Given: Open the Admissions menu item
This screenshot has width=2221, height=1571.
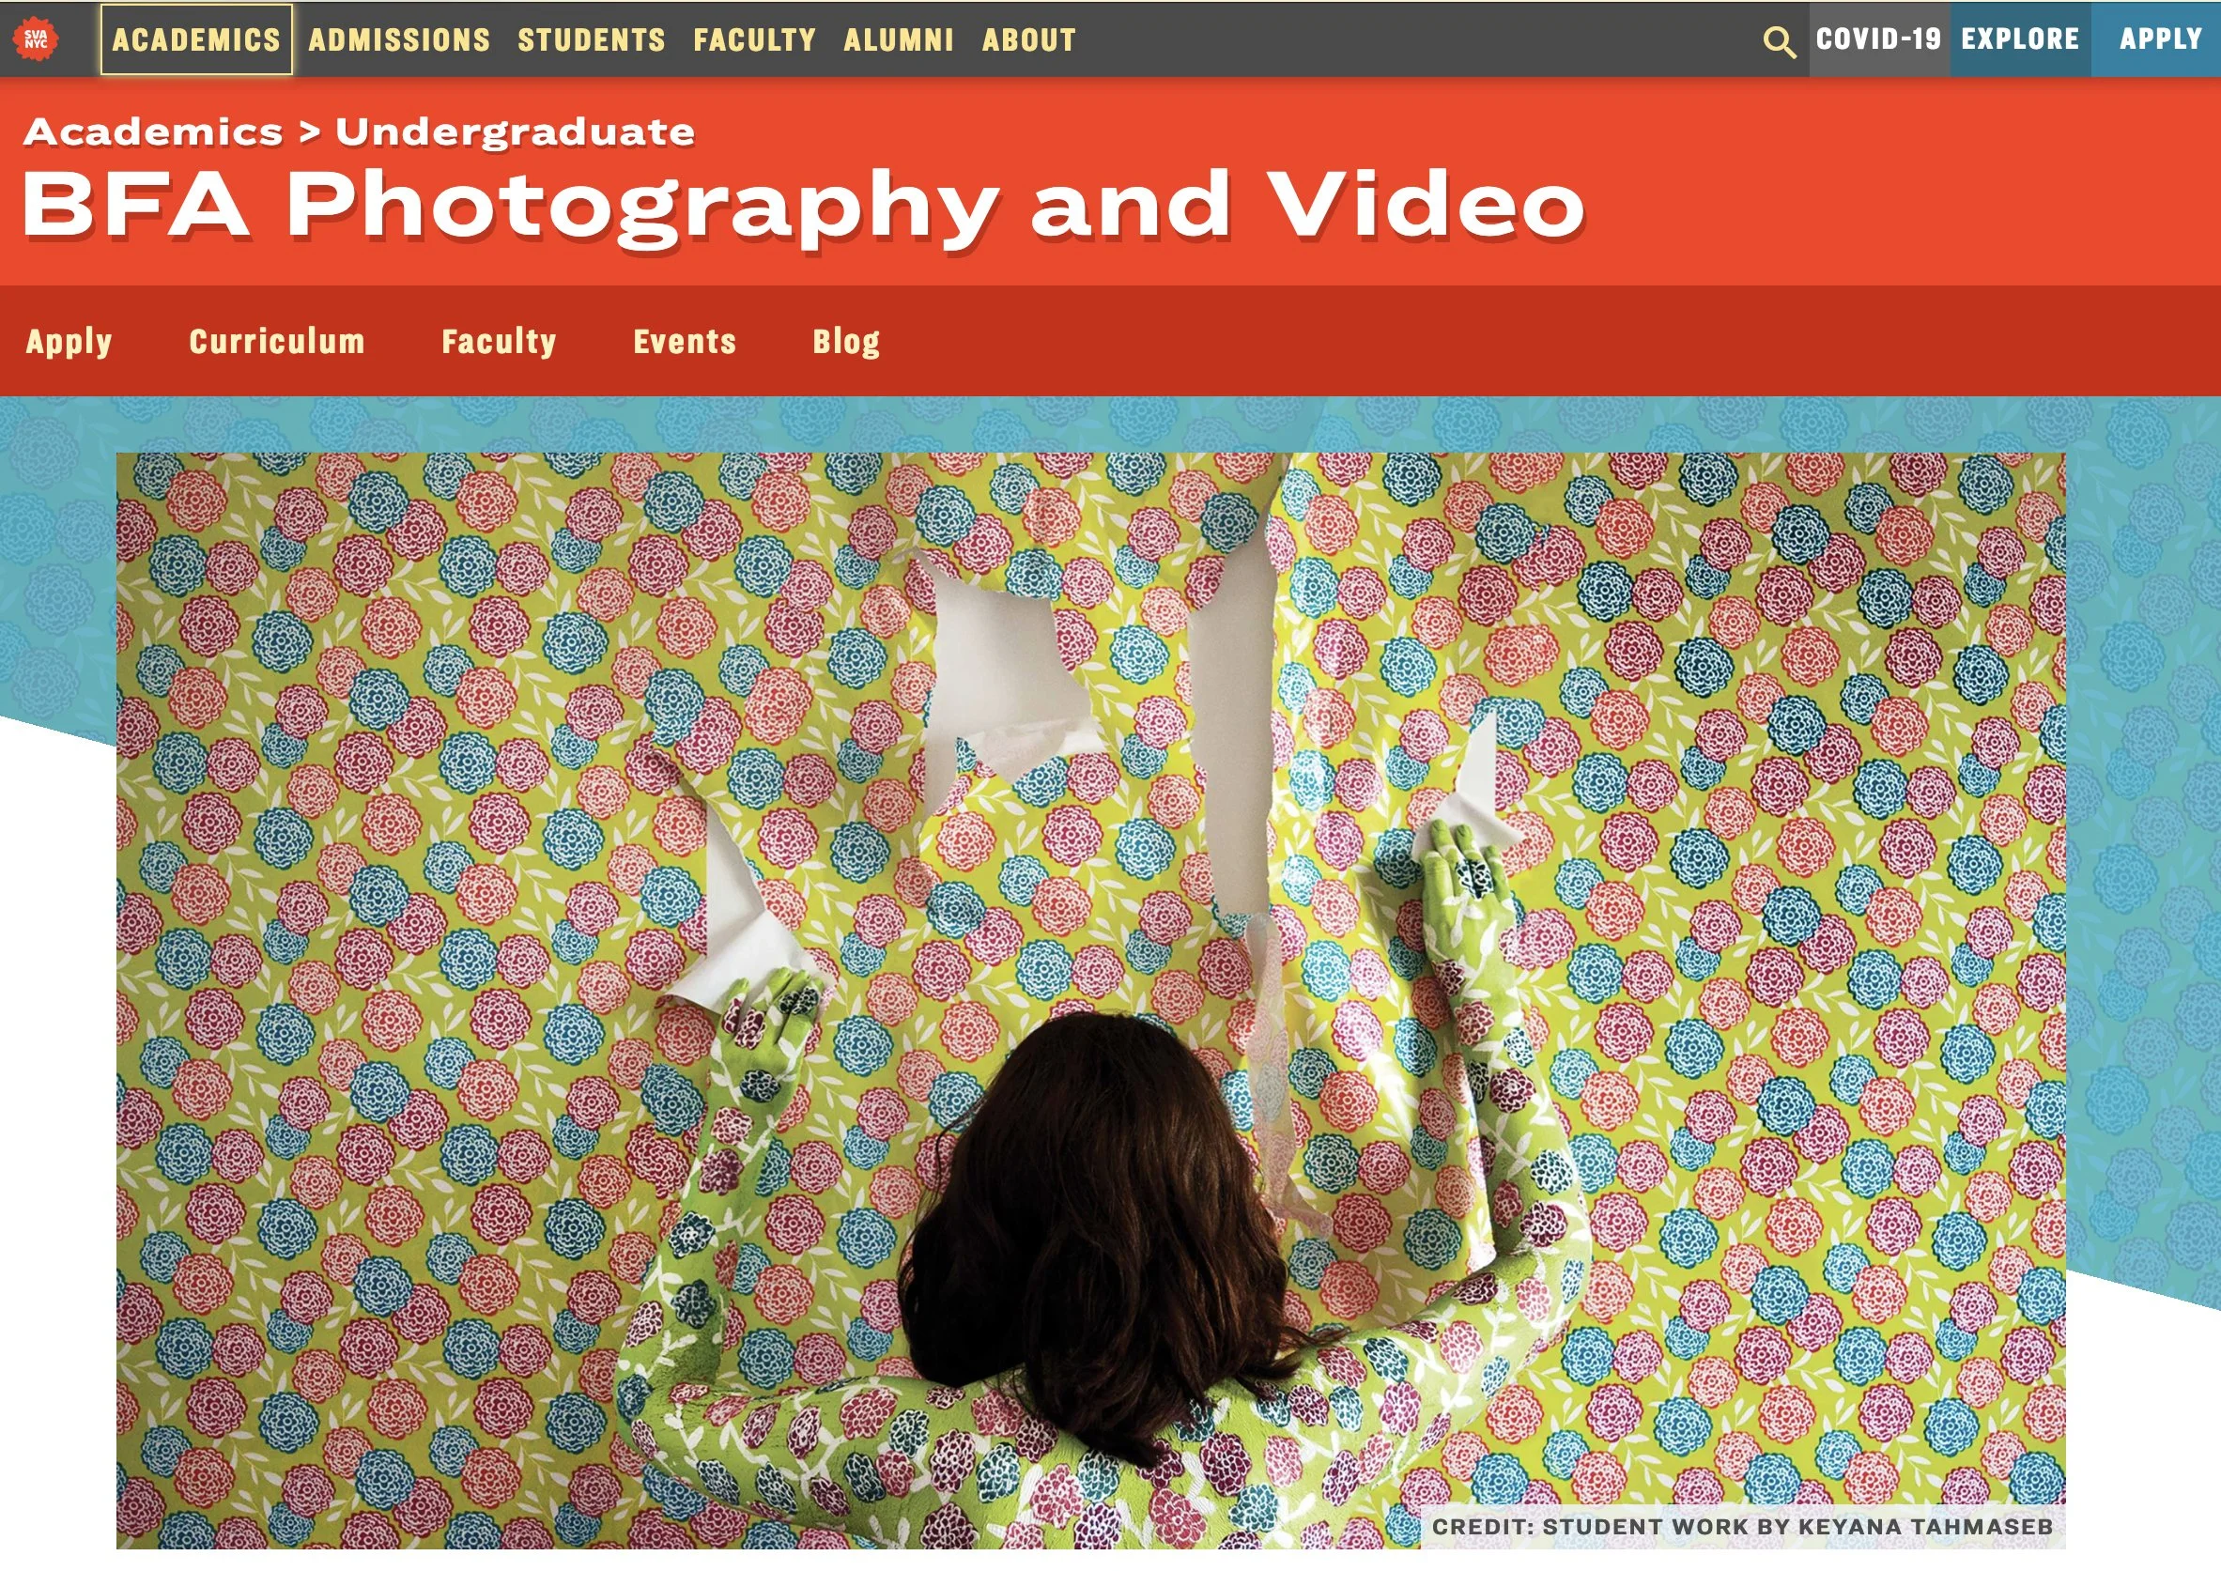Looking at the screenshot, I should (398, 39).
